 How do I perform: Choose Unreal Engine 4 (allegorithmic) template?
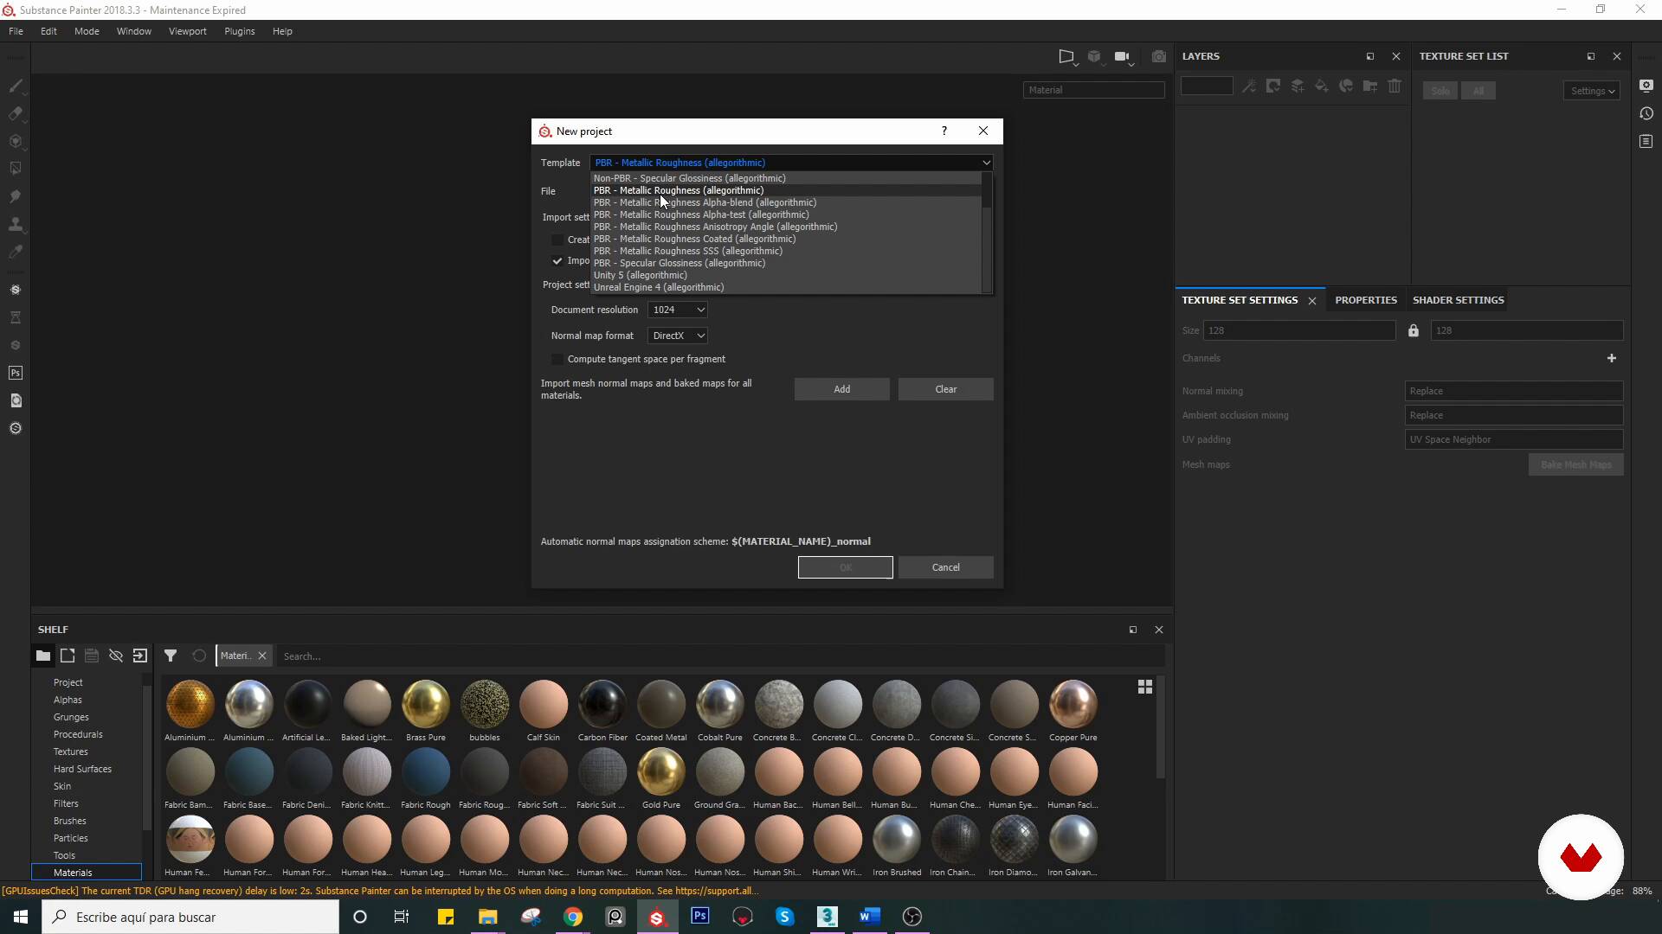click(x=786, y=287)
